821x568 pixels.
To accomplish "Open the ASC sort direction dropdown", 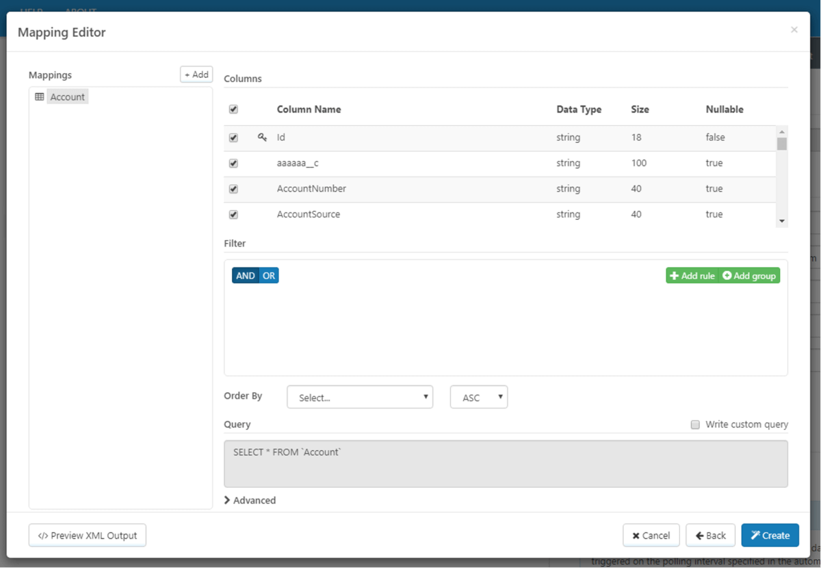I will [x=478, y=397].
